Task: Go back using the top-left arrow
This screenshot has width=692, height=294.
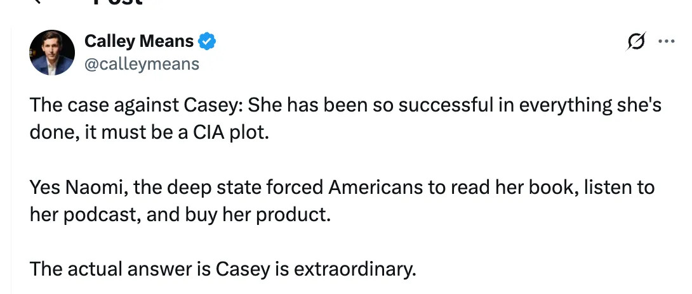Action: click(37, 2)
